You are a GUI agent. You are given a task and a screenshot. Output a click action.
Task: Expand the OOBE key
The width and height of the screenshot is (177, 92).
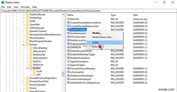click(24, 21)
